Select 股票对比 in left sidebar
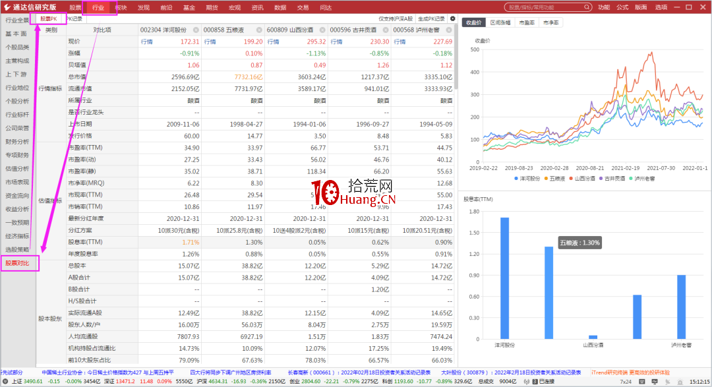The width and height of the screenshot is (712, 387). tap(18, 263)
